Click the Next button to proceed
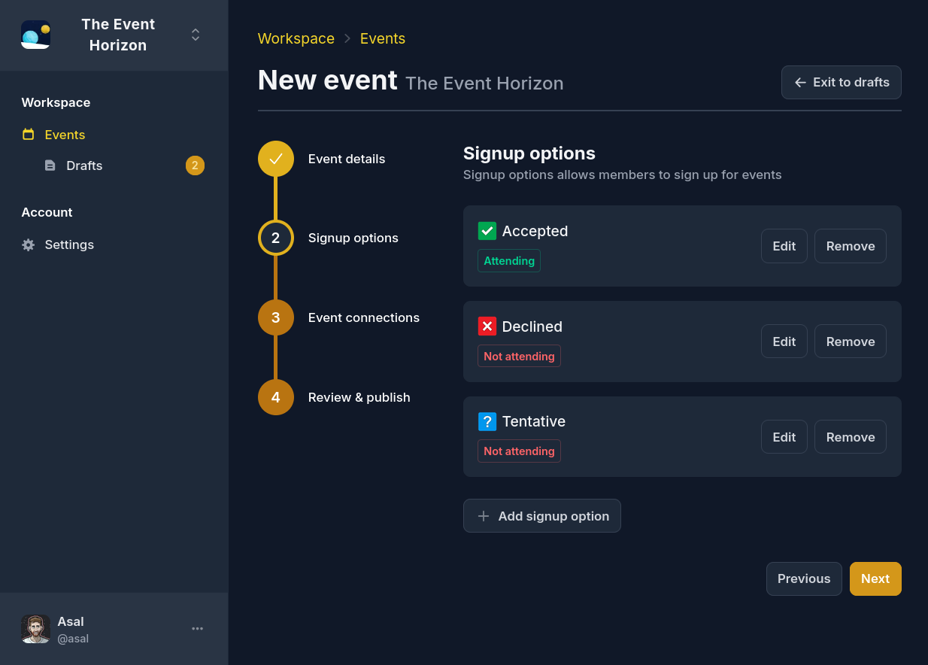The width and height of the screenshot is (928, 665). point(875,578)
